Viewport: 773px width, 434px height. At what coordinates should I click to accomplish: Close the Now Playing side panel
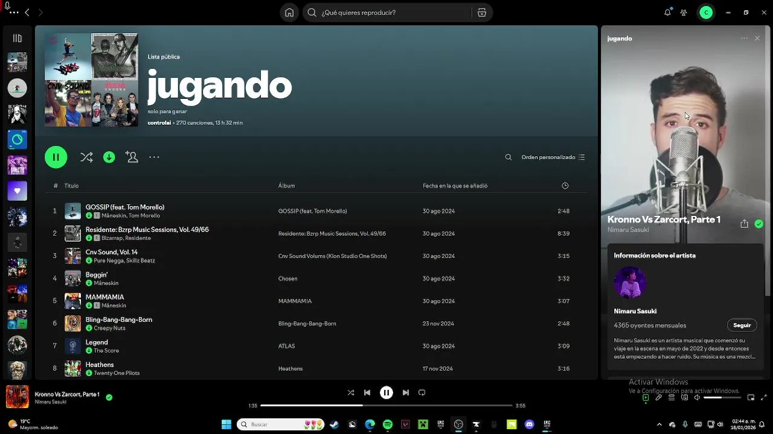pos(757,38)
